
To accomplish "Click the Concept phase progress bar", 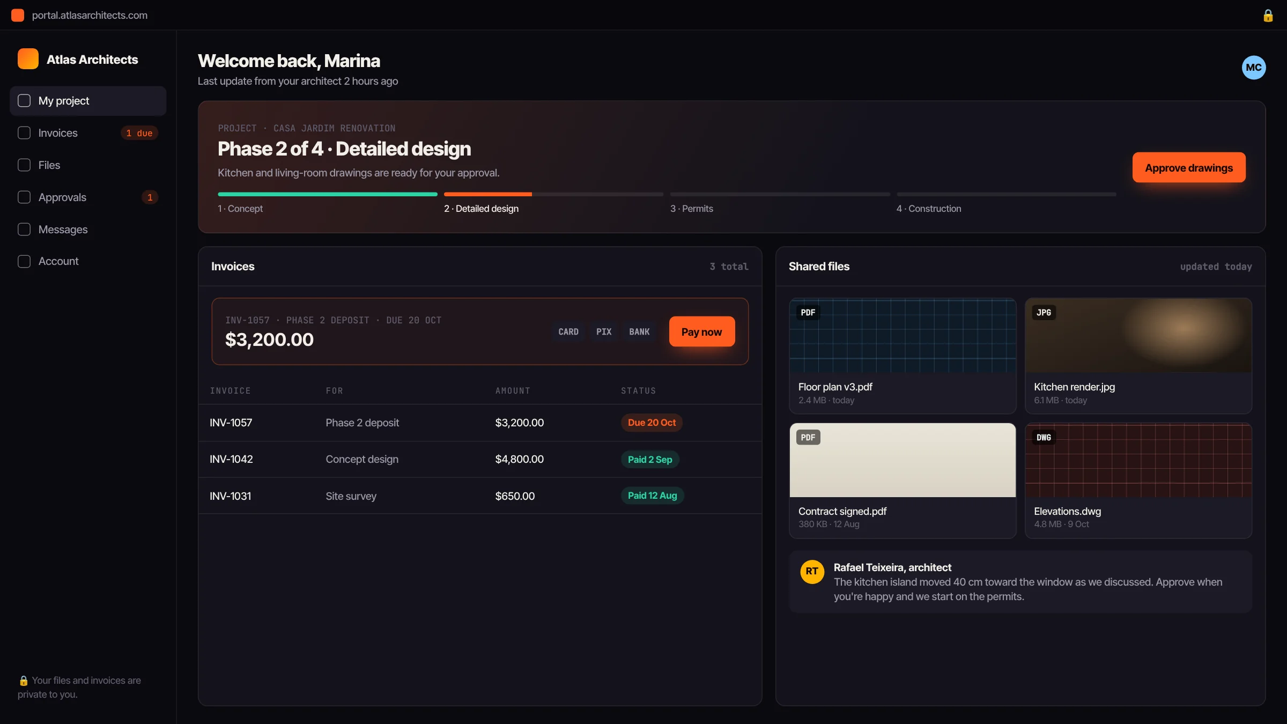I will click(x=328, y=194).
